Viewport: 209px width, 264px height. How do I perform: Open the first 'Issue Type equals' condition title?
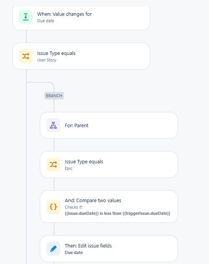pos(56,53)
